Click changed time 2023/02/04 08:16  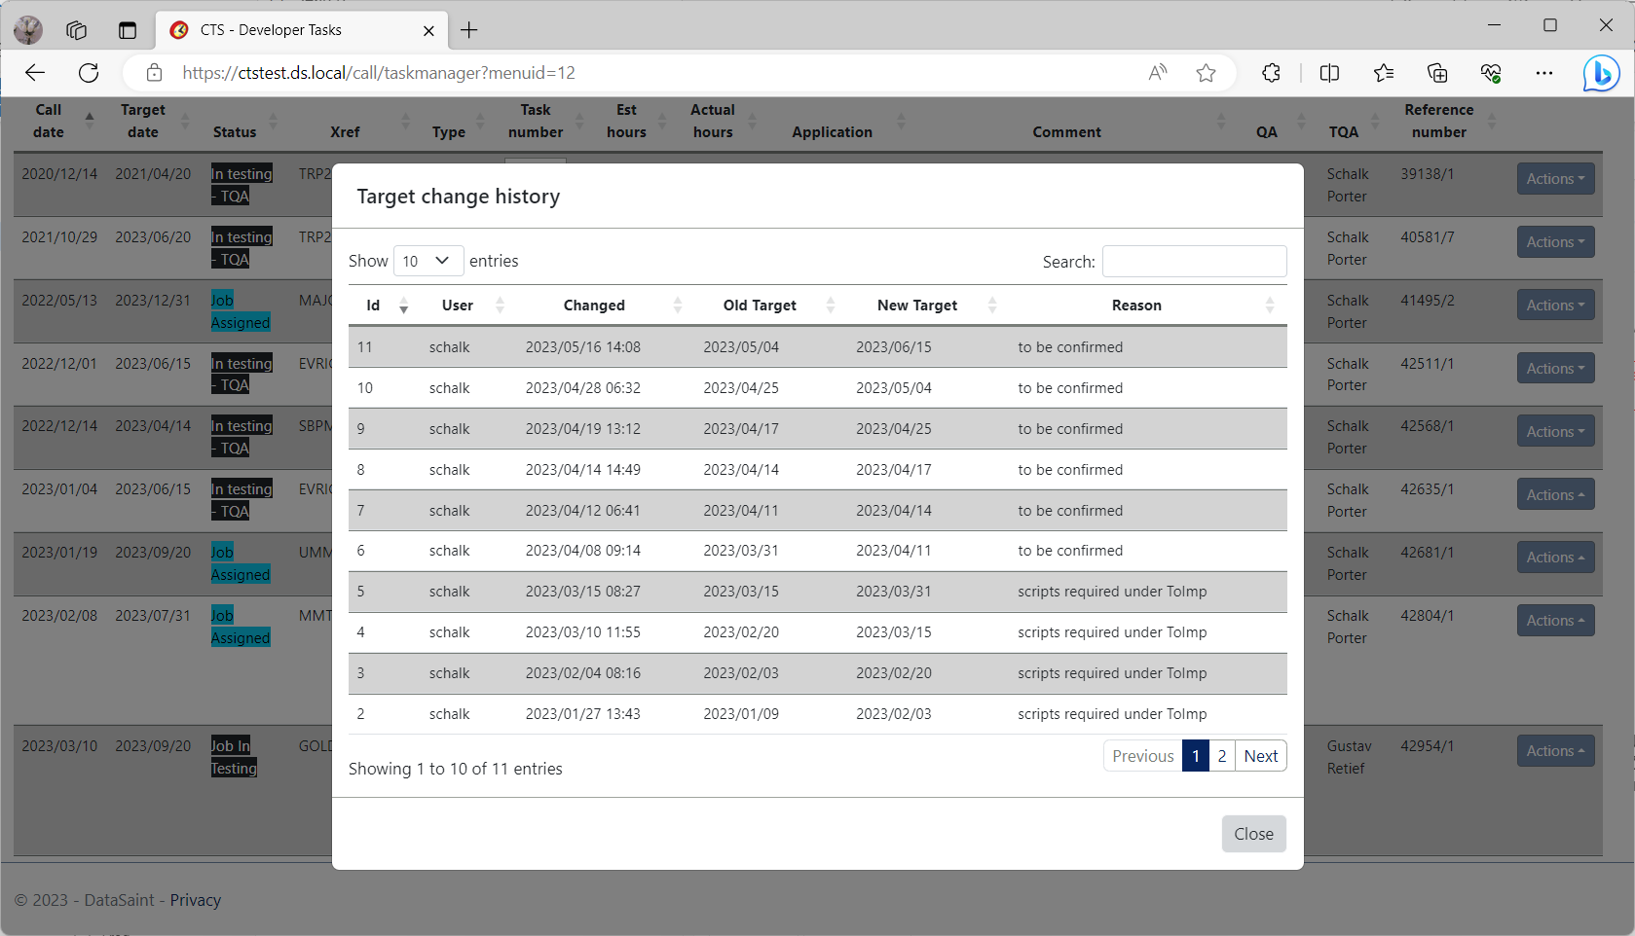click(x=582, y=673)
